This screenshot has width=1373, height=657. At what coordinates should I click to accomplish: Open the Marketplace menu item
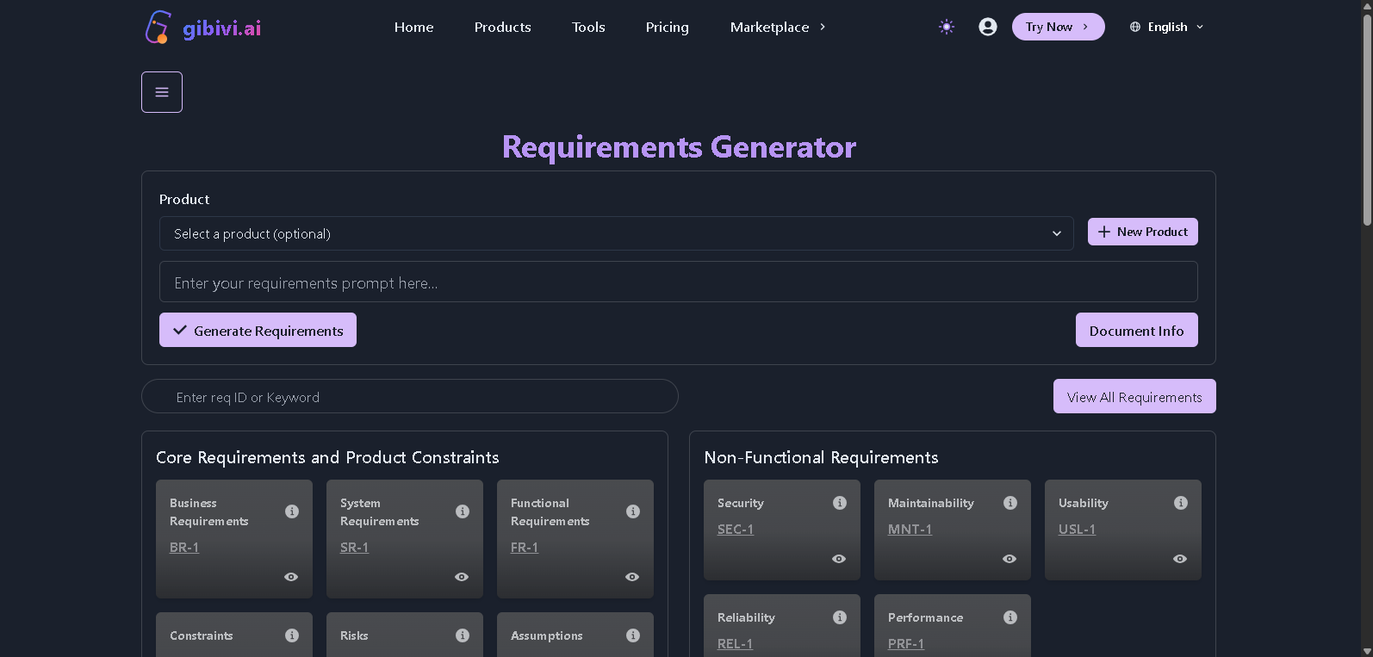click(770, 27)
